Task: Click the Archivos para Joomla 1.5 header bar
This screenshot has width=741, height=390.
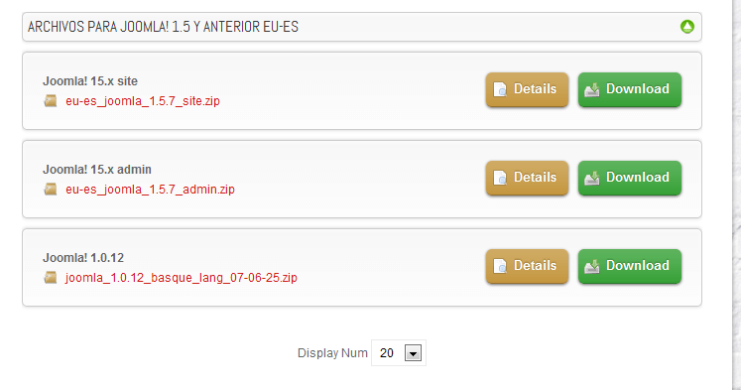Action: click(x=362, y=27)
